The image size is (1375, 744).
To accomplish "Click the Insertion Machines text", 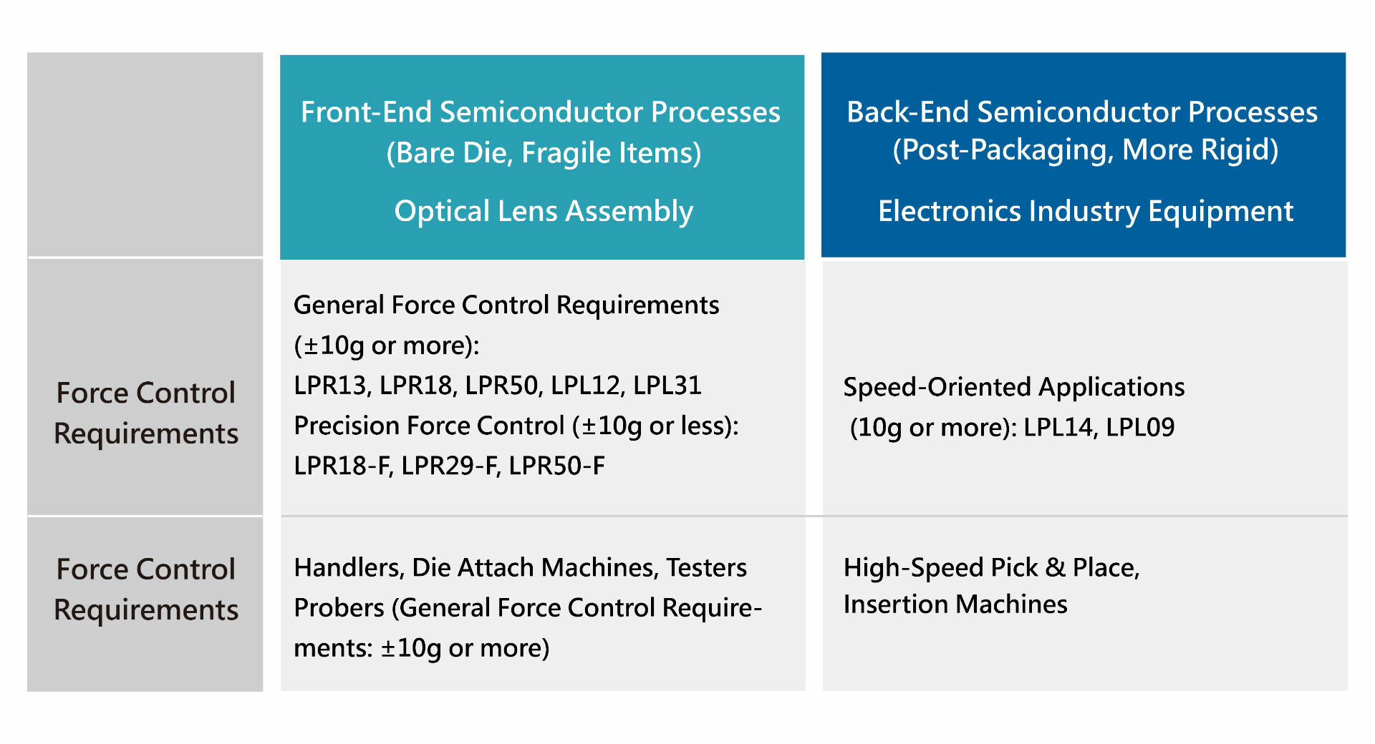I will (955, 604).
